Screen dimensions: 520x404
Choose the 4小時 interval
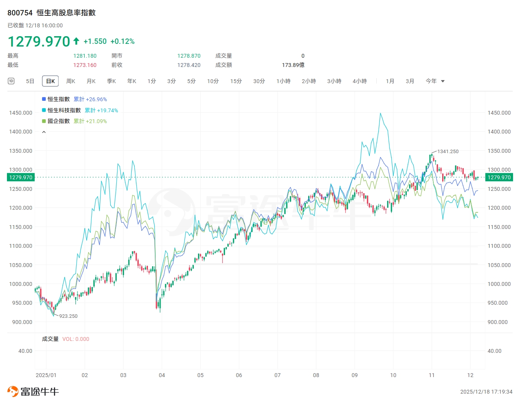pos(360,81)
